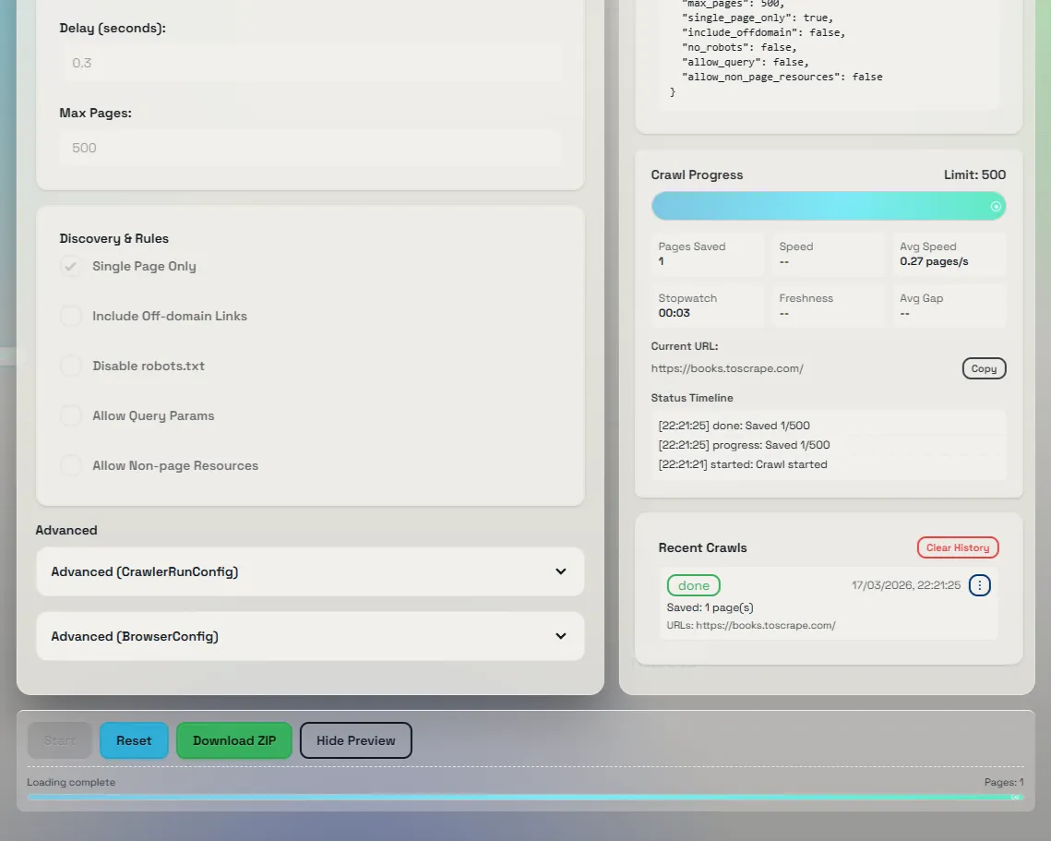This screenshot has height=841, width=1051.
Task: Click the recent crawl timestamp 17/03/2026, 22:21:25
Action: point(906,585)
